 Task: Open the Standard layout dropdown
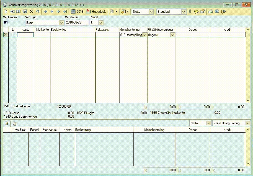pyautogui.click(x=184, y=12)
